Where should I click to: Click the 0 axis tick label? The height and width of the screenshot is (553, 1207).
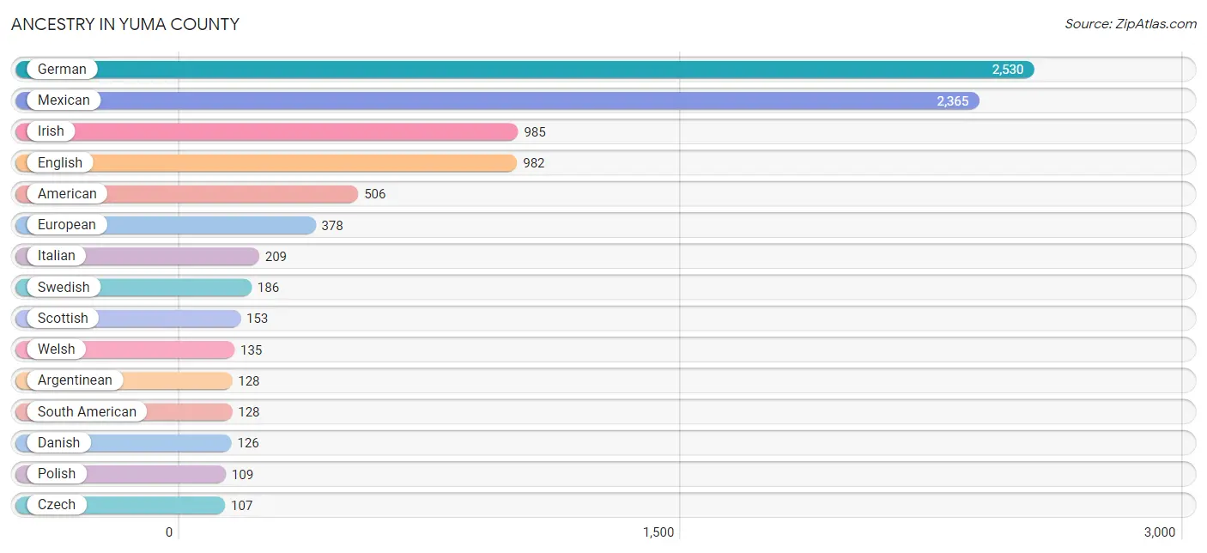pos(169,532)
